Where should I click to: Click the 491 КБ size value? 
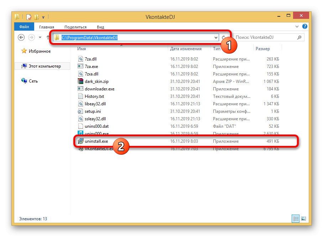(273, 141)
